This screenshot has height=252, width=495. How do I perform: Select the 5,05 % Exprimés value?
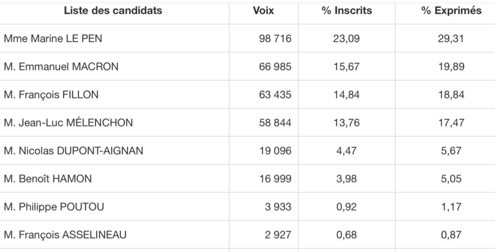point(451,179)
